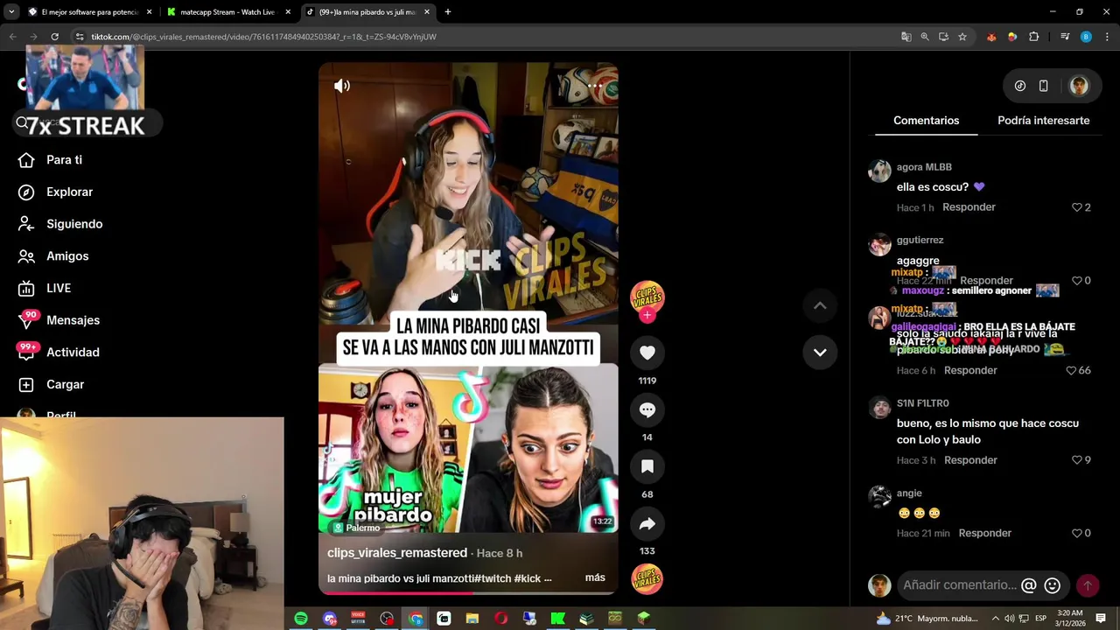Open the Chrome profile avatar
The height and width of the screenshot is (630, 1120).
point(1086,37)
